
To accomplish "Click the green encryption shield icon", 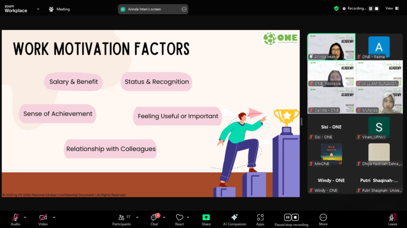I will coord(336,9).
